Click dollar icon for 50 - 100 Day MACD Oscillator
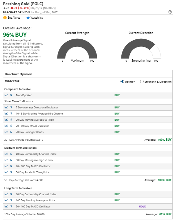Viewport: 175px width, 221px height. click(x=11, y=206)
